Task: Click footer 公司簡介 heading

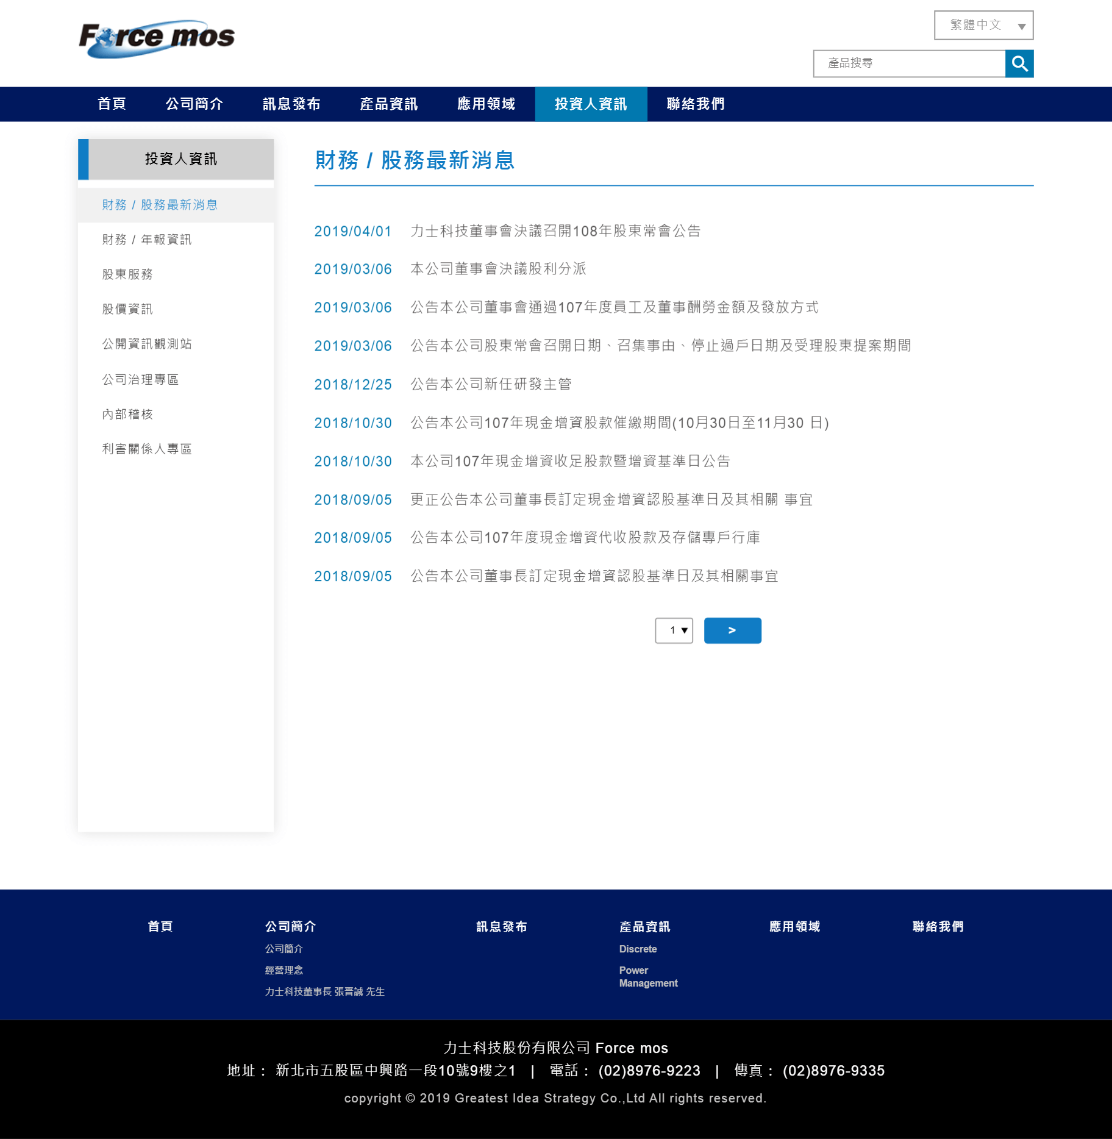Action: (290, 927)
